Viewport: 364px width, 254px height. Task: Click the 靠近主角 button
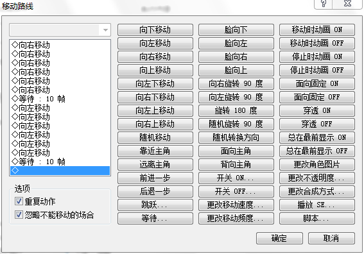(155, 151)
